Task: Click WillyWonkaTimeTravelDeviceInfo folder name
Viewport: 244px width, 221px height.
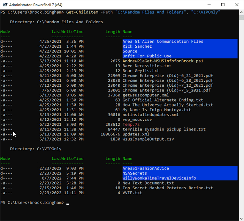Action: 159,178
